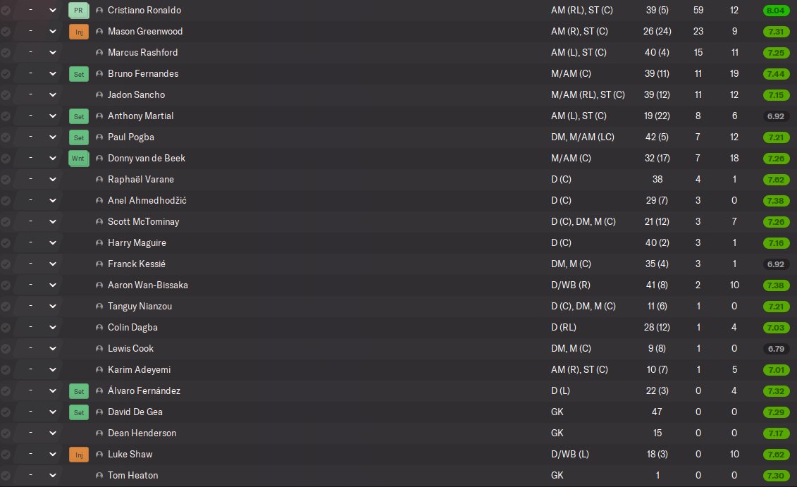Click Luke Shaw's injury status badge
The image size is (797, 487).
[x=78, y=455]
